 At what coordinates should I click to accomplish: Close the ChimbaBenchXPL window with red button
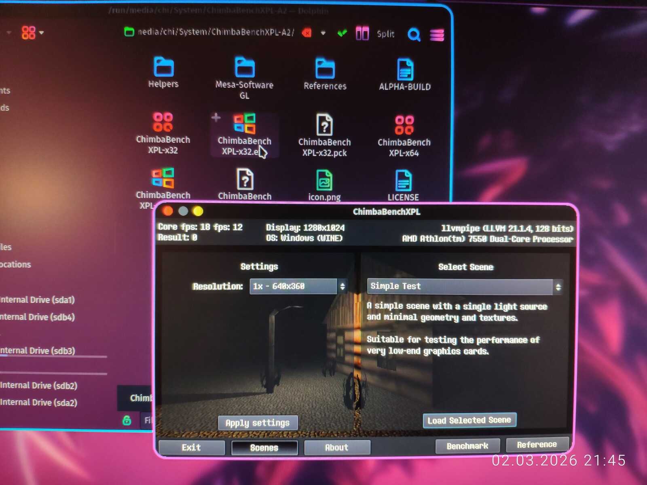pyautogui.click(x=167, y=211)
